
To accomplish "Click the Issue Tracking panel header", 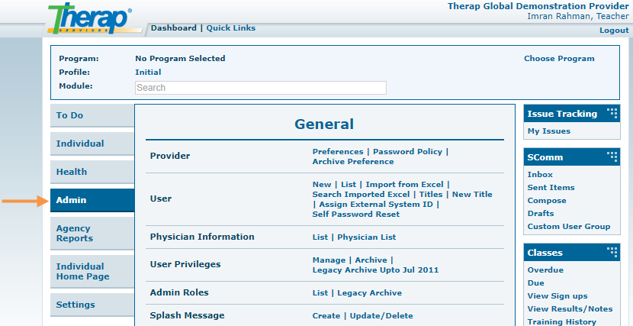I will tap(572, 114).
